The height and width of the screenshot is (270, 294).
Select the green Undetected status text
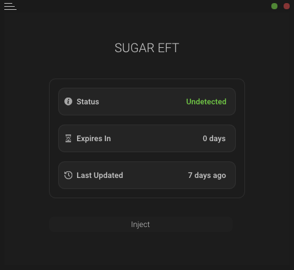[x=206, y=102]
